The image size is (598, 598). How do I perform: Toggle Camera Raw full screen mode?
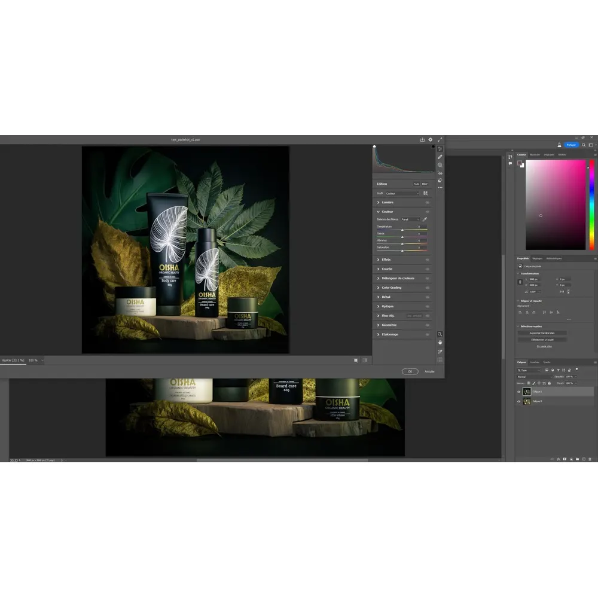[x=440, y=139]
